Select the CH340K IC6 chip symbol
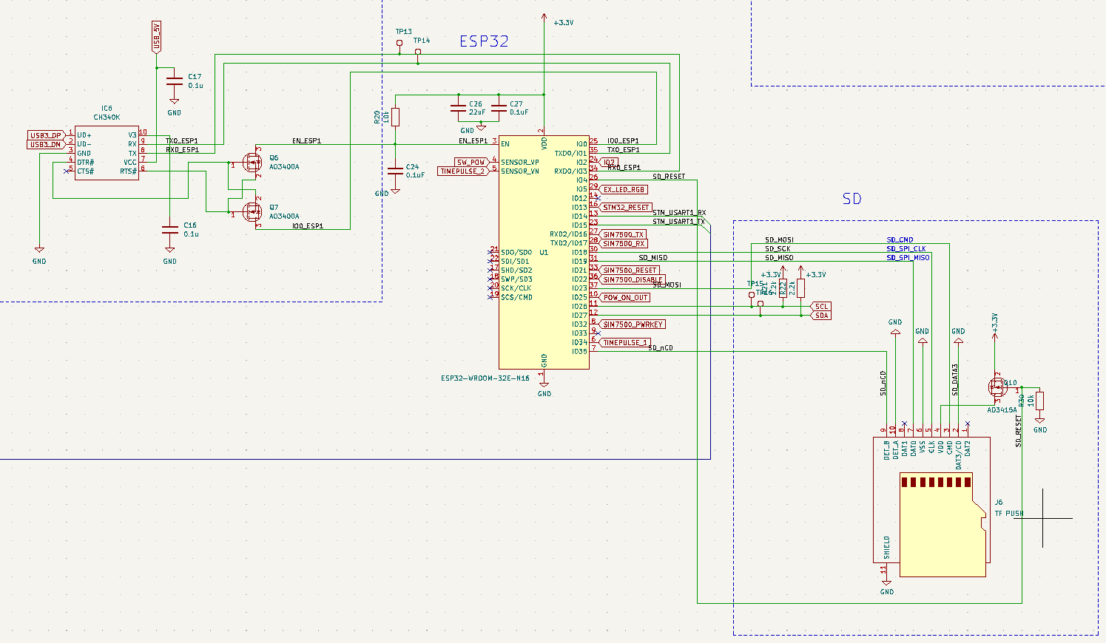The height and width of the screenshot is (643, 1106). click(x=107, y=152)
